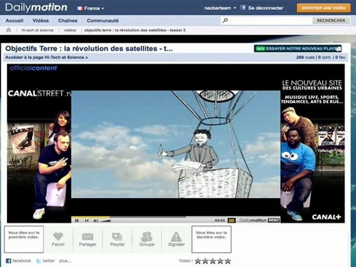
Task: Mute the player volume speaker icon
Action: tap(96, 220)
